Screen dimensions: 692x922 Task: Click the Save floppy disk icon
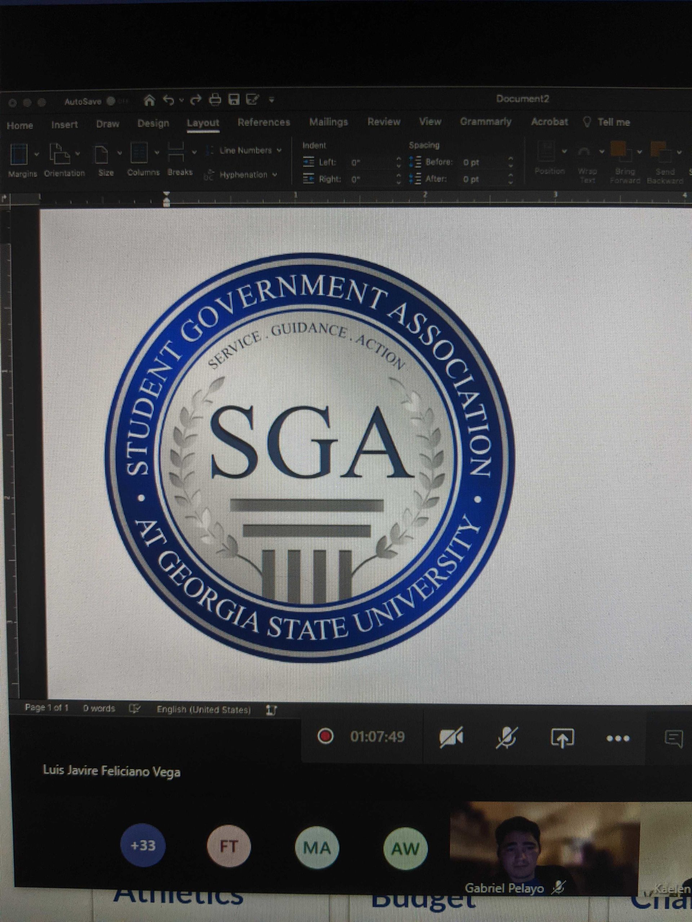coord(234,100)
